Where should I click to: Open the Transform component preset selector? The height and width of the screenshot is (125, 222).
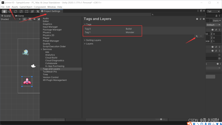pos(216,30)
